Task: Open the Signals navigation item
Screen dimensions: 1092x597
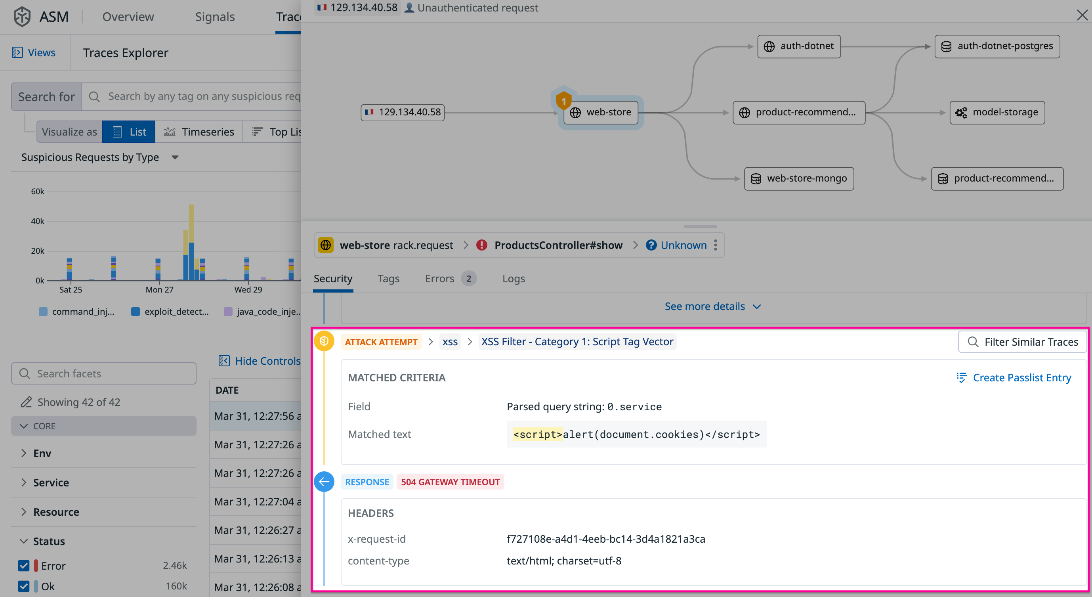Action: (215, 17)
